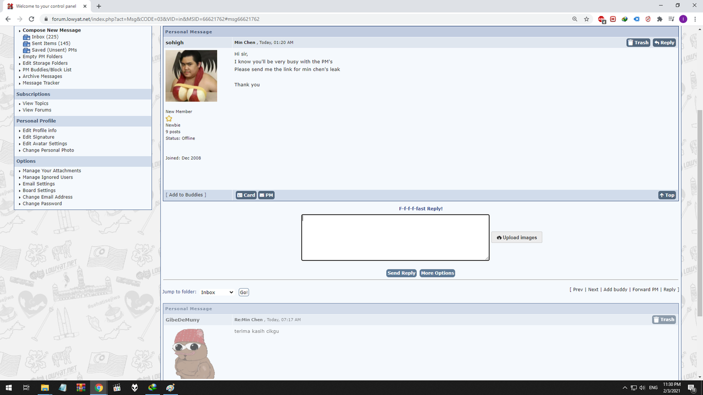Open a new browser tab

99,6
